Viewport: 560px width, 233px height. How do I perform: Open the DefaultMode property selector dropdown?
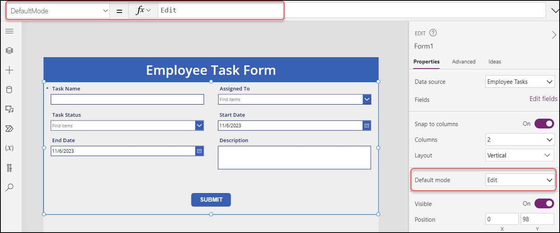coord(105,10)
